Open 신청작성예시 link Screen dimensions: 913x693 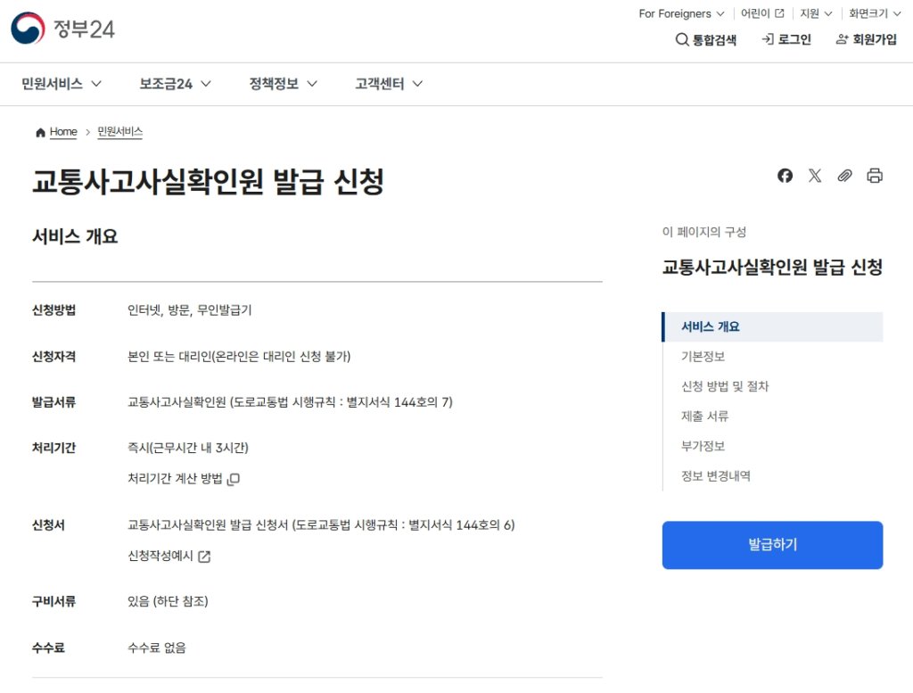point(160,557)
